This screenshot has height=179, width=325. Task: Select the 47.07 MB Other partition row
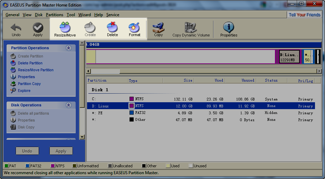click(201, 120)
